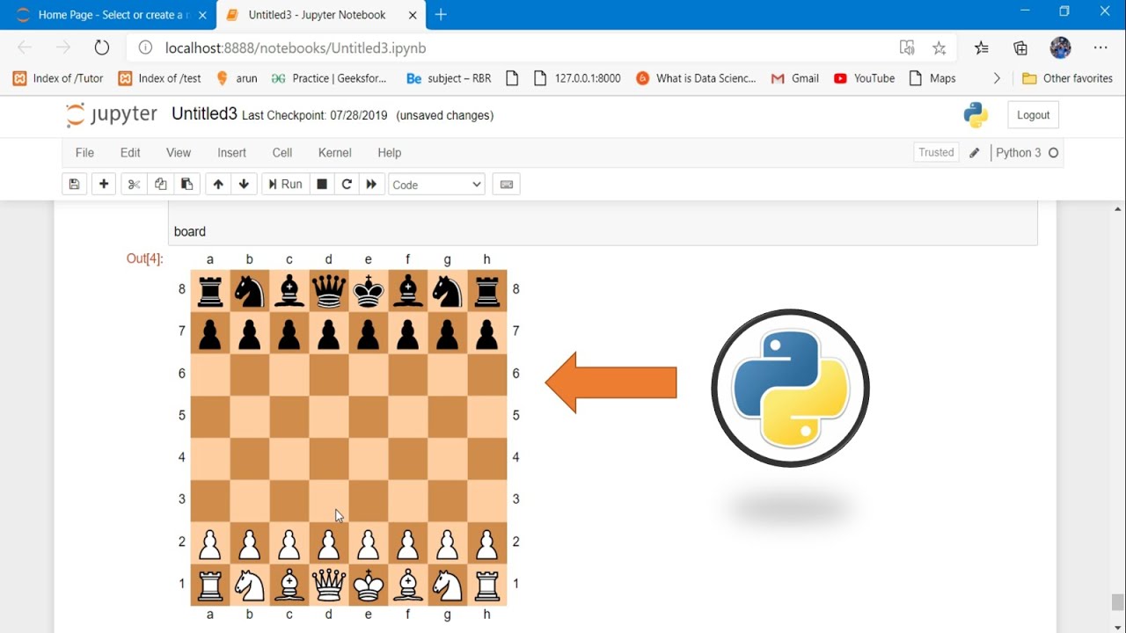
Task: Click the Jupyter logo
Action: (x=111, y=114)
